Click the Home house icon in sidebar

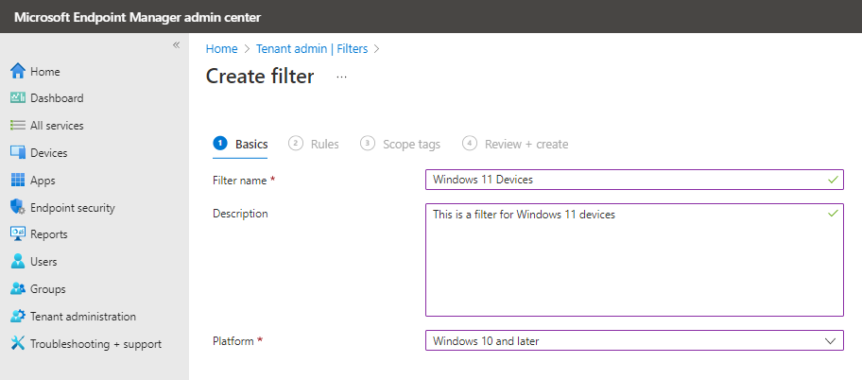point(18,71)
